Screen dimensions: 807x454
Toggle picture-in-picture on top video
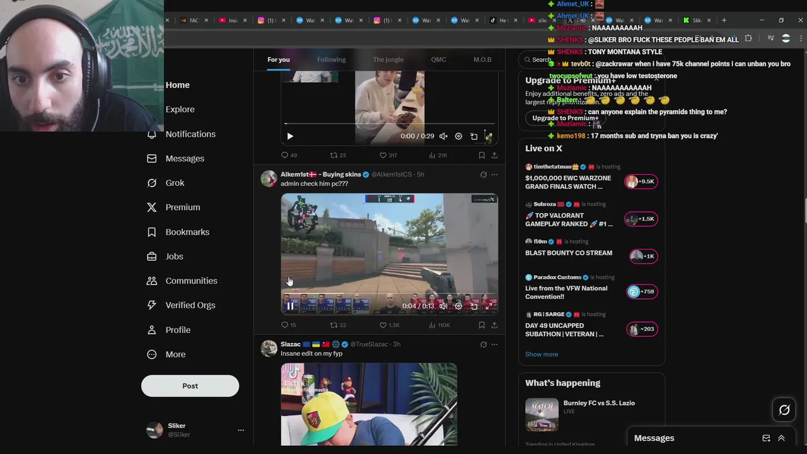(473, 136)
